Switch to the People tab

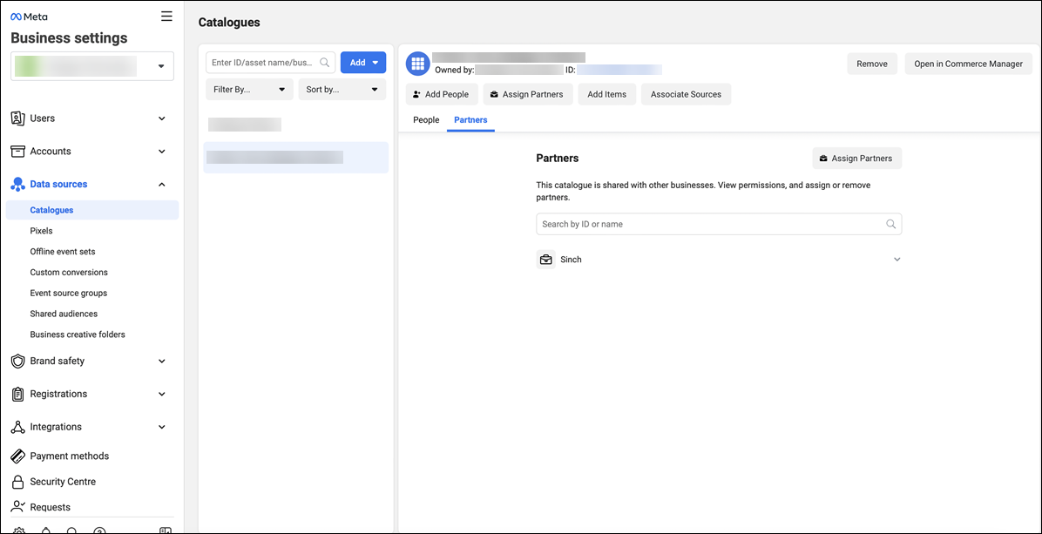pos(426,119)
